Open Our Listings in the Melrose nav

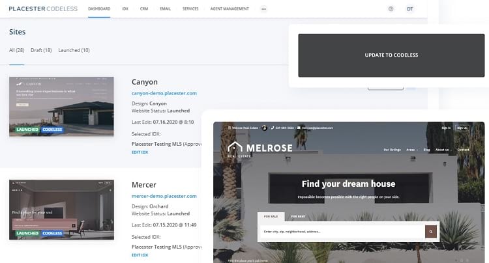392,150
